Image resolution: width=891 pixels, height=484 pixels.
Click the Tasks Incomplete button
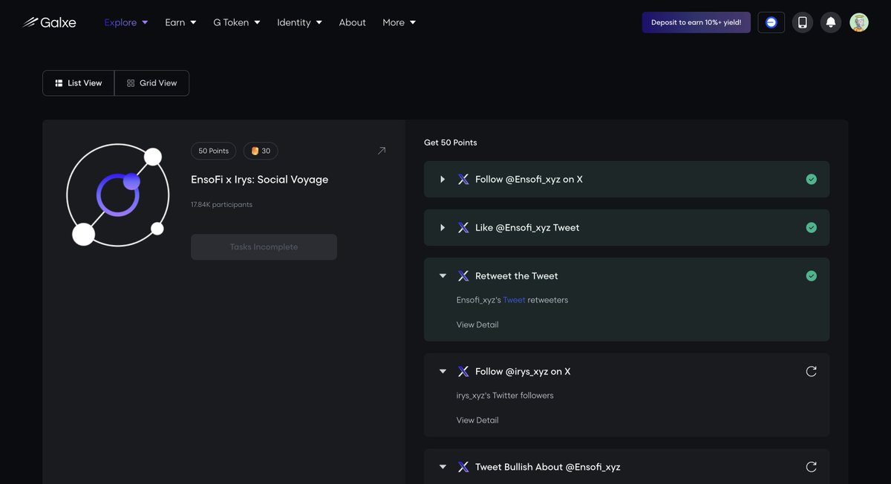pyautogui.click(x=264, y=247)
